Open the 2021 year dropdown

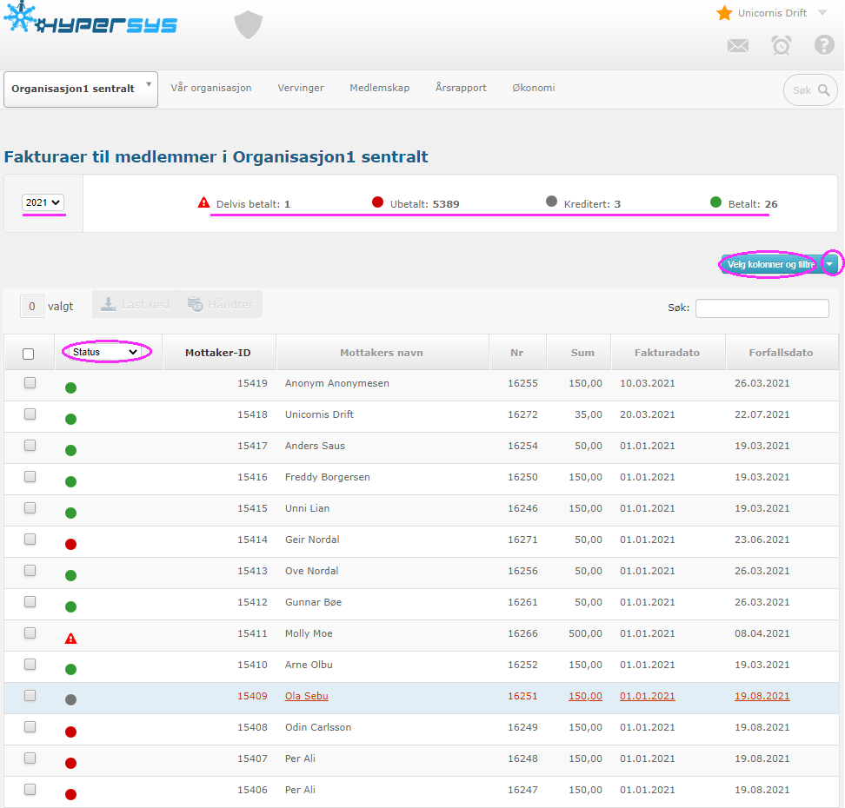pos(43,202)
